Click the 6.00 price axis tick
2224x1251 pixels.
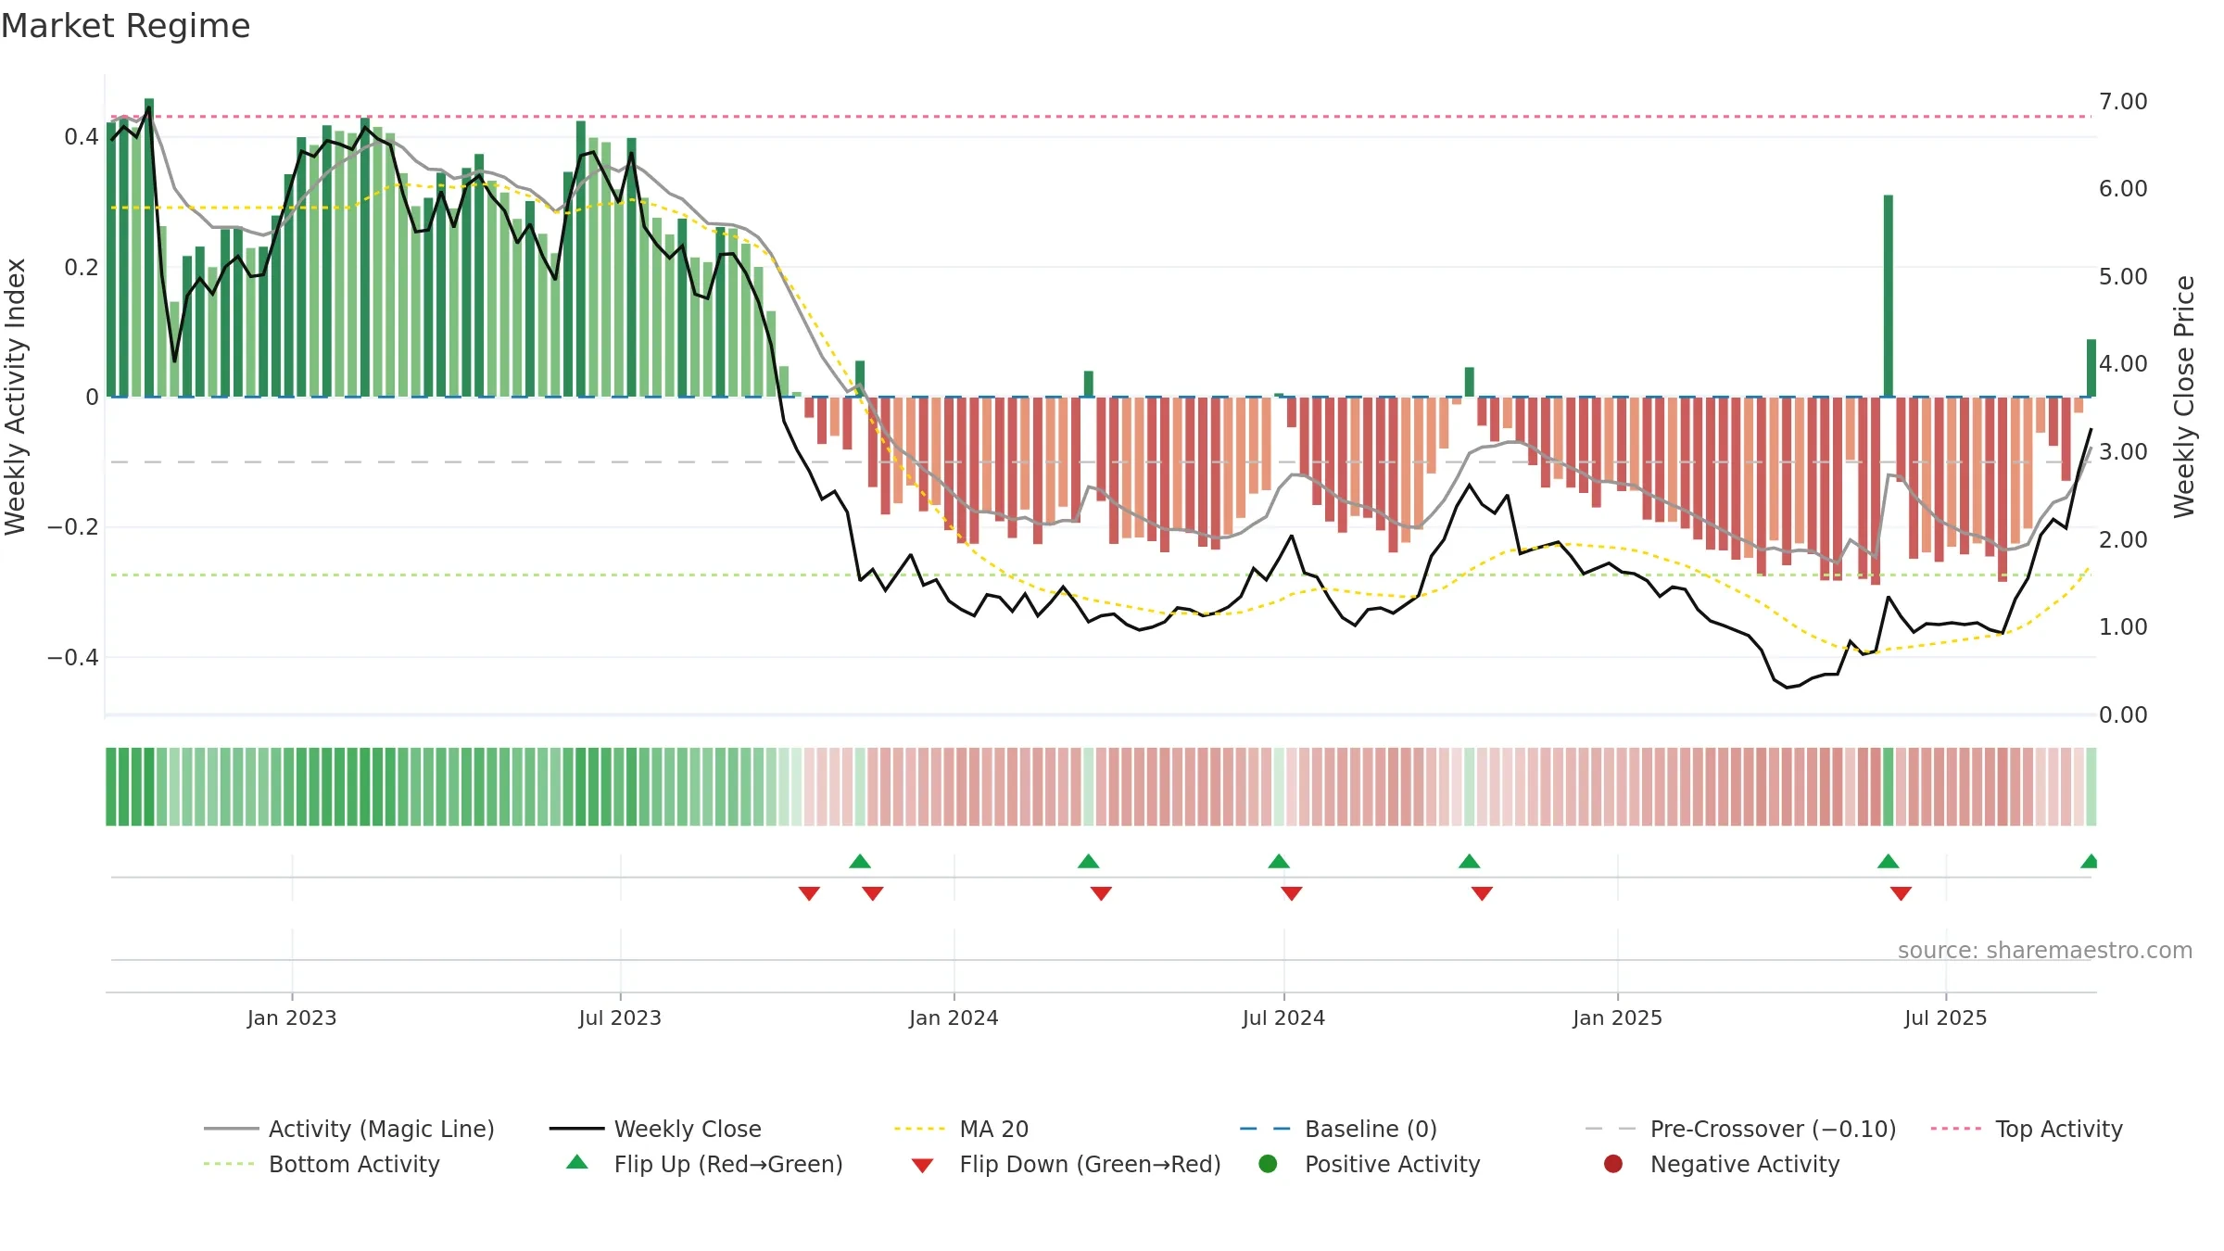point(2123,188)
